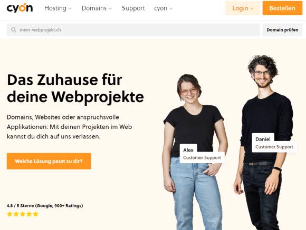The width and height of the screenshot is (306, 230).
Task: Click Daniel's photo
Action: [x=265, y=142]
